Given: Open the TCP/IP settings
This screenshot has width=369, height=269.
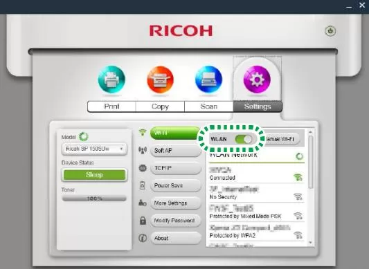Looking at the screenshot, I should click(x=176, y=168).
